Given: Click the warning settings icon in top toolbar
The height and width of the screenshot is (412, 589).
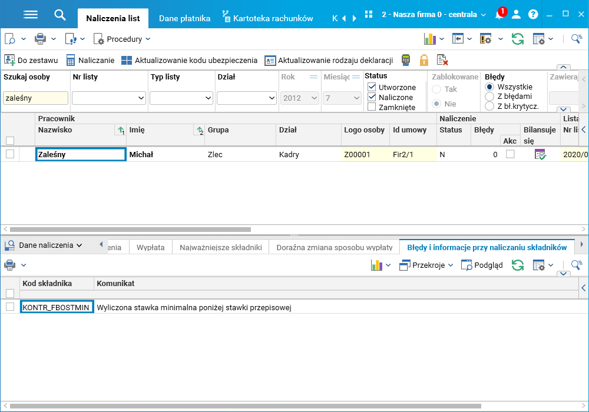Looking at the screenshot, I should pos(485,39).
